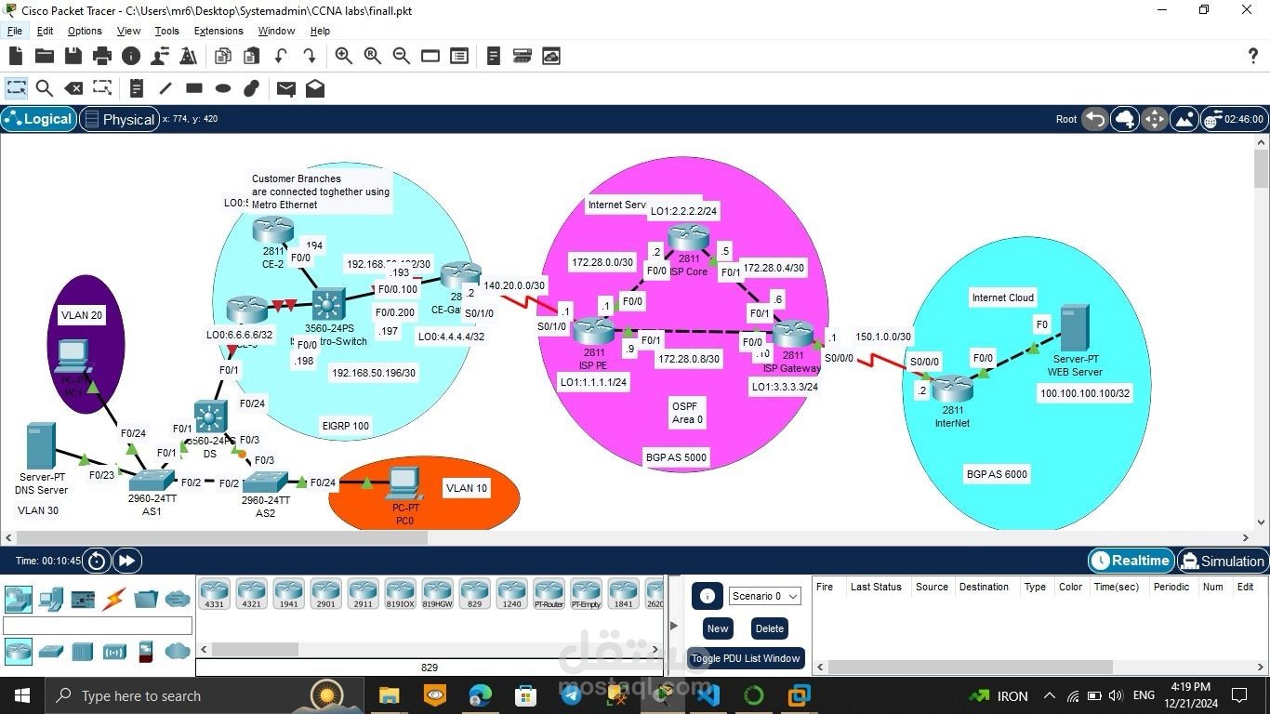Zoom out of the workspace
Viewport: 1270px width, 714px height.
(402, 56)
